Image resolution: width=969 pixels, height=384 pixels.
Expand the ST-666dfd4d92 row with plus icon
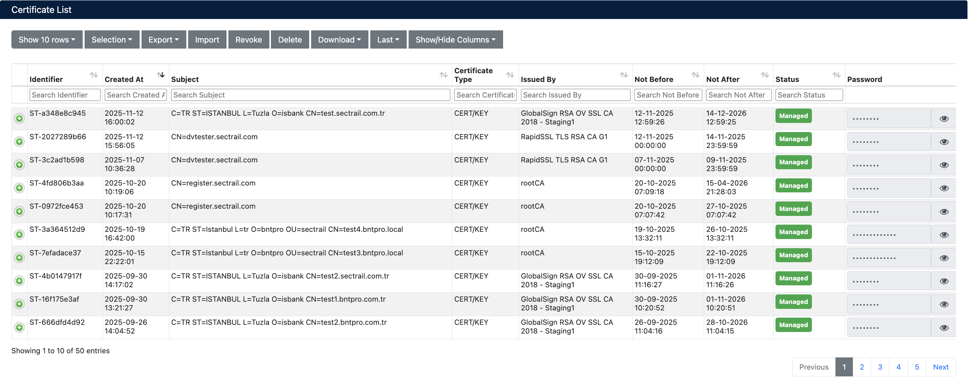19,327
